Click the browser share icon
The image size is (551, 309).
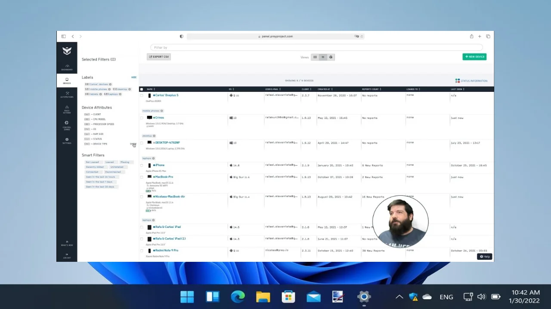[471, 36]
